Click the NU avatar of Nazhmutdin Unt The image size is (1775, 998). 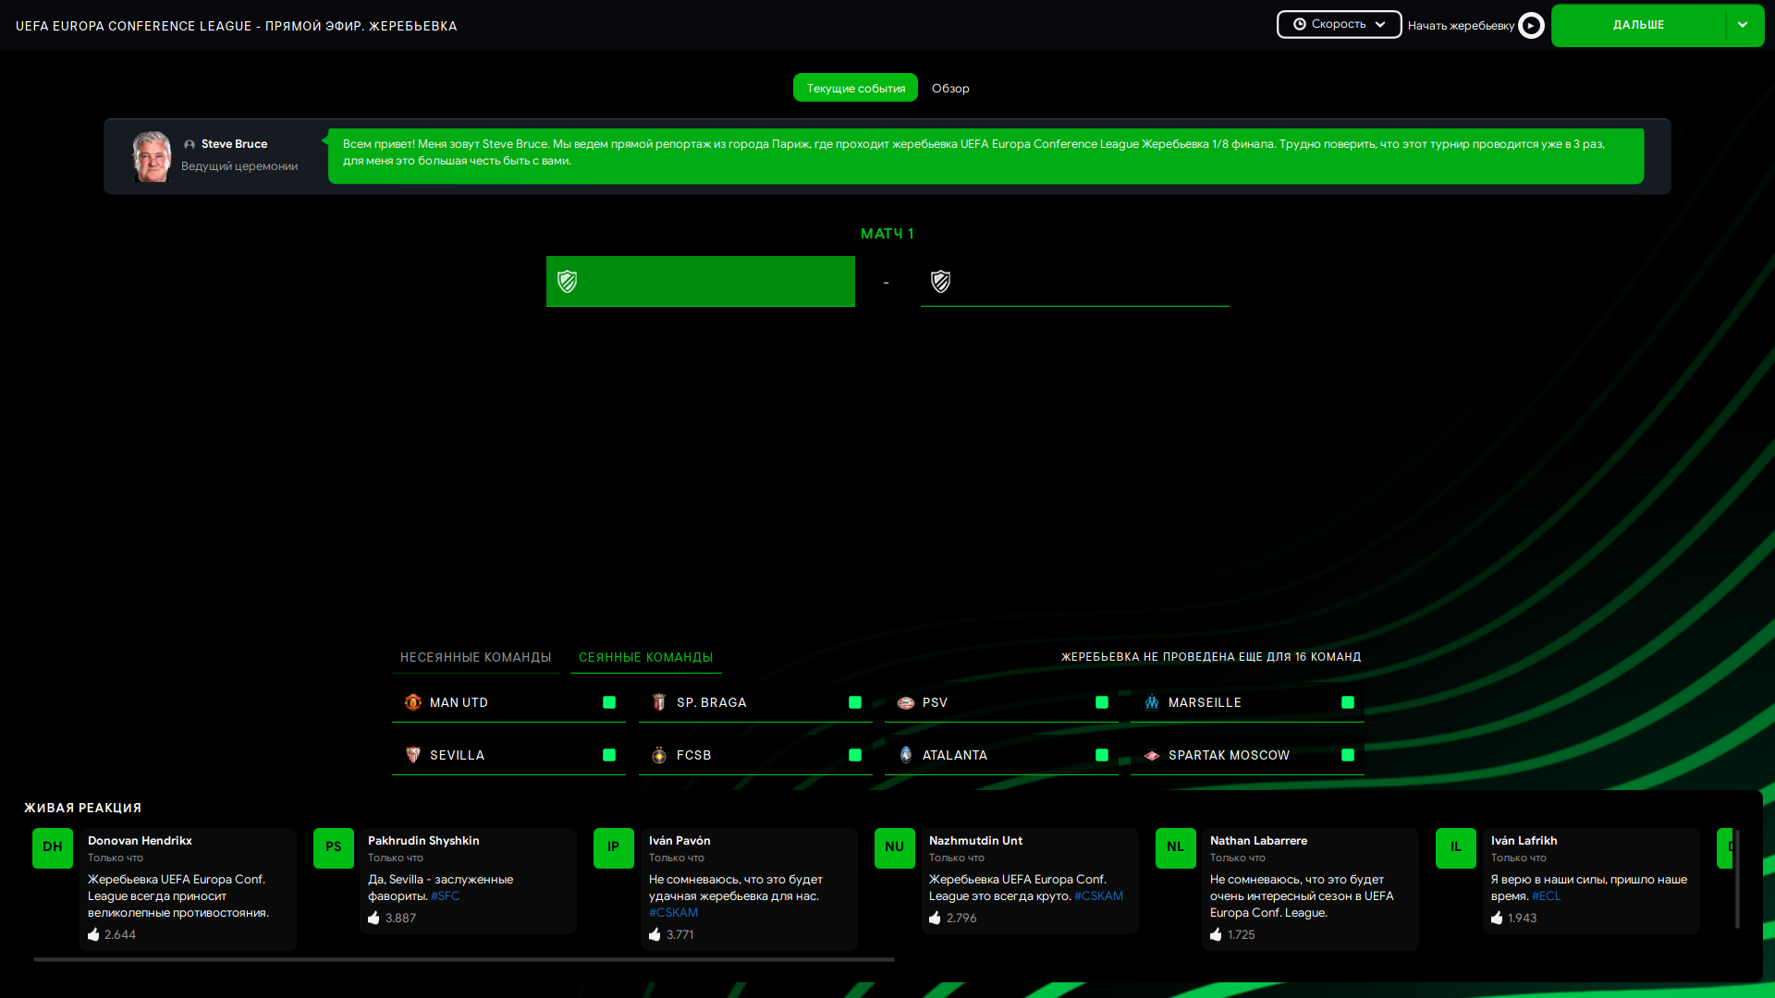coord(895,847)
